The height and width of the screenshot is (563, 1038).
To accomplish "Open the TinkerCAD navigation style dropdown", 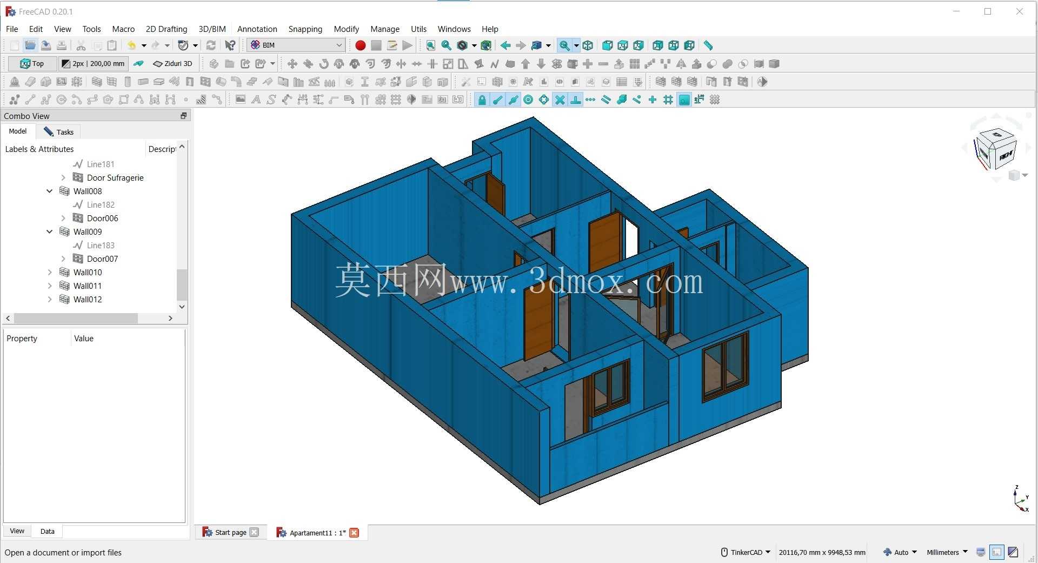I will tap(746, 552).
